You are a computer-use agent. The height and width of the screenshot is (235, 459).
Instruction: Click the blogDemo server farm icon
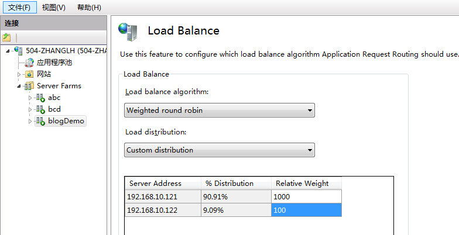pyautogui.click(x=40, y=121)
